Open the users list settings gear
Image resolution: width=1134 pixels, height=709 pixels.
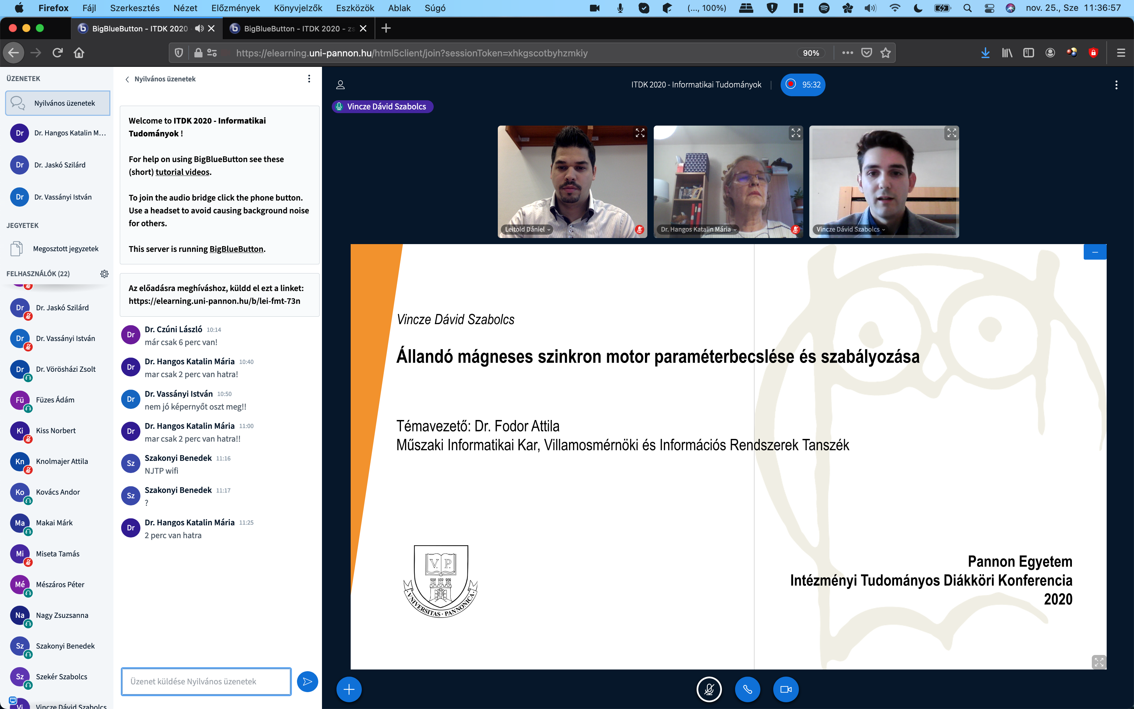click(x=105, y=274)
